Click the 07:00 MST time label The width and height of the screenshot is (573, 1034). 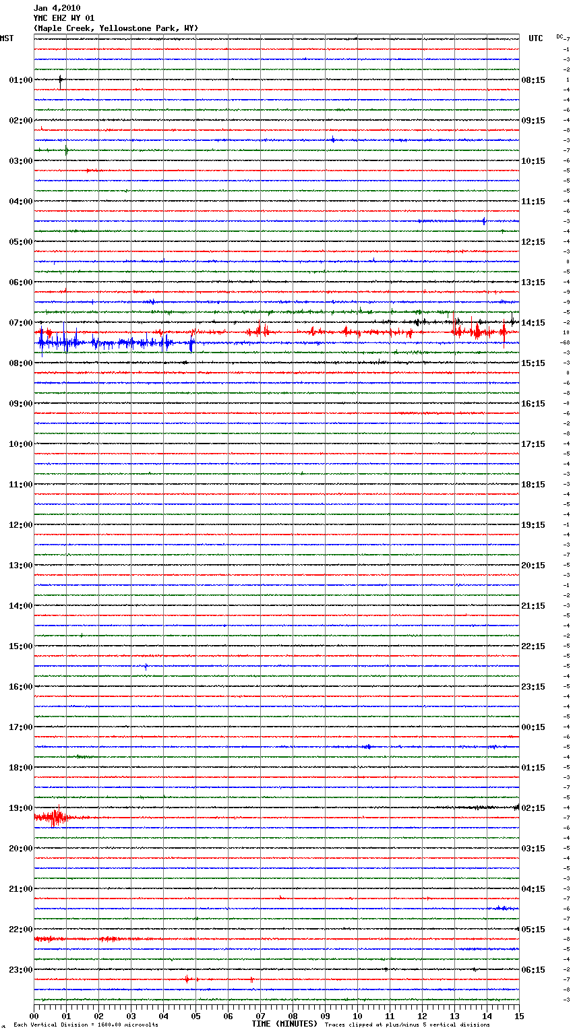pyautogui.click(x=20, y=323)
